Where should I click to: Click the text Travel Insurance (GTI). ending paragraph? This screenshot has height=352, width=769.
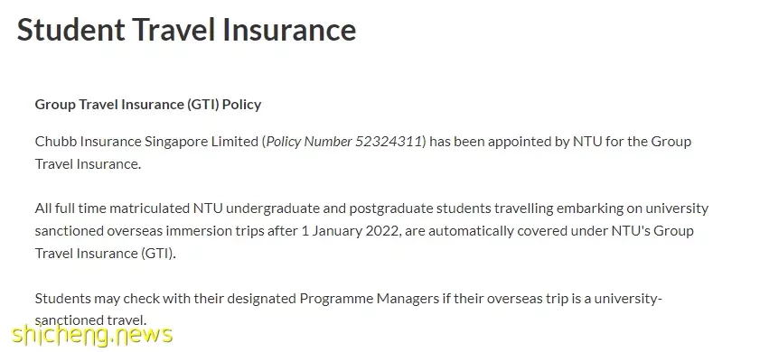(105, 253)
